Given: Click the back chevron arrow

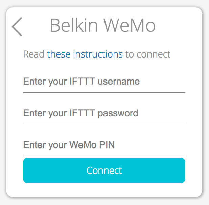Looking at the screenshot, I should point(17,27).
